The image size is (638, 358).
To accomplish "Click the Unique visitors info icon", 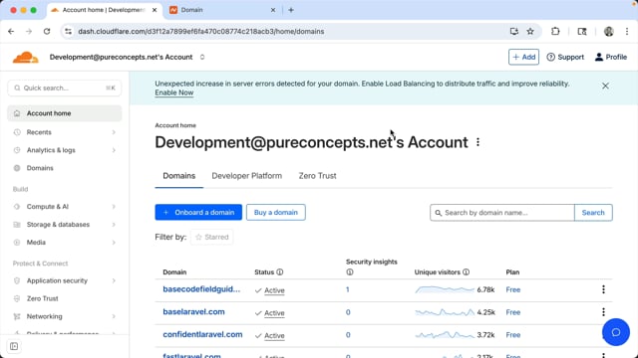I will (x=467, y=272).
